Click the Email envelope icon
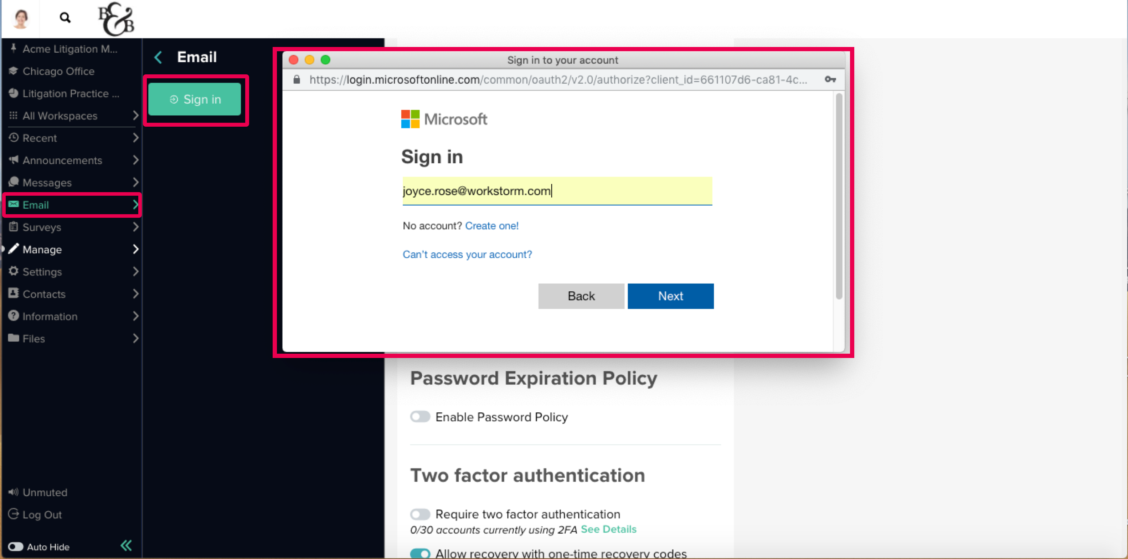 coord(14,204)
